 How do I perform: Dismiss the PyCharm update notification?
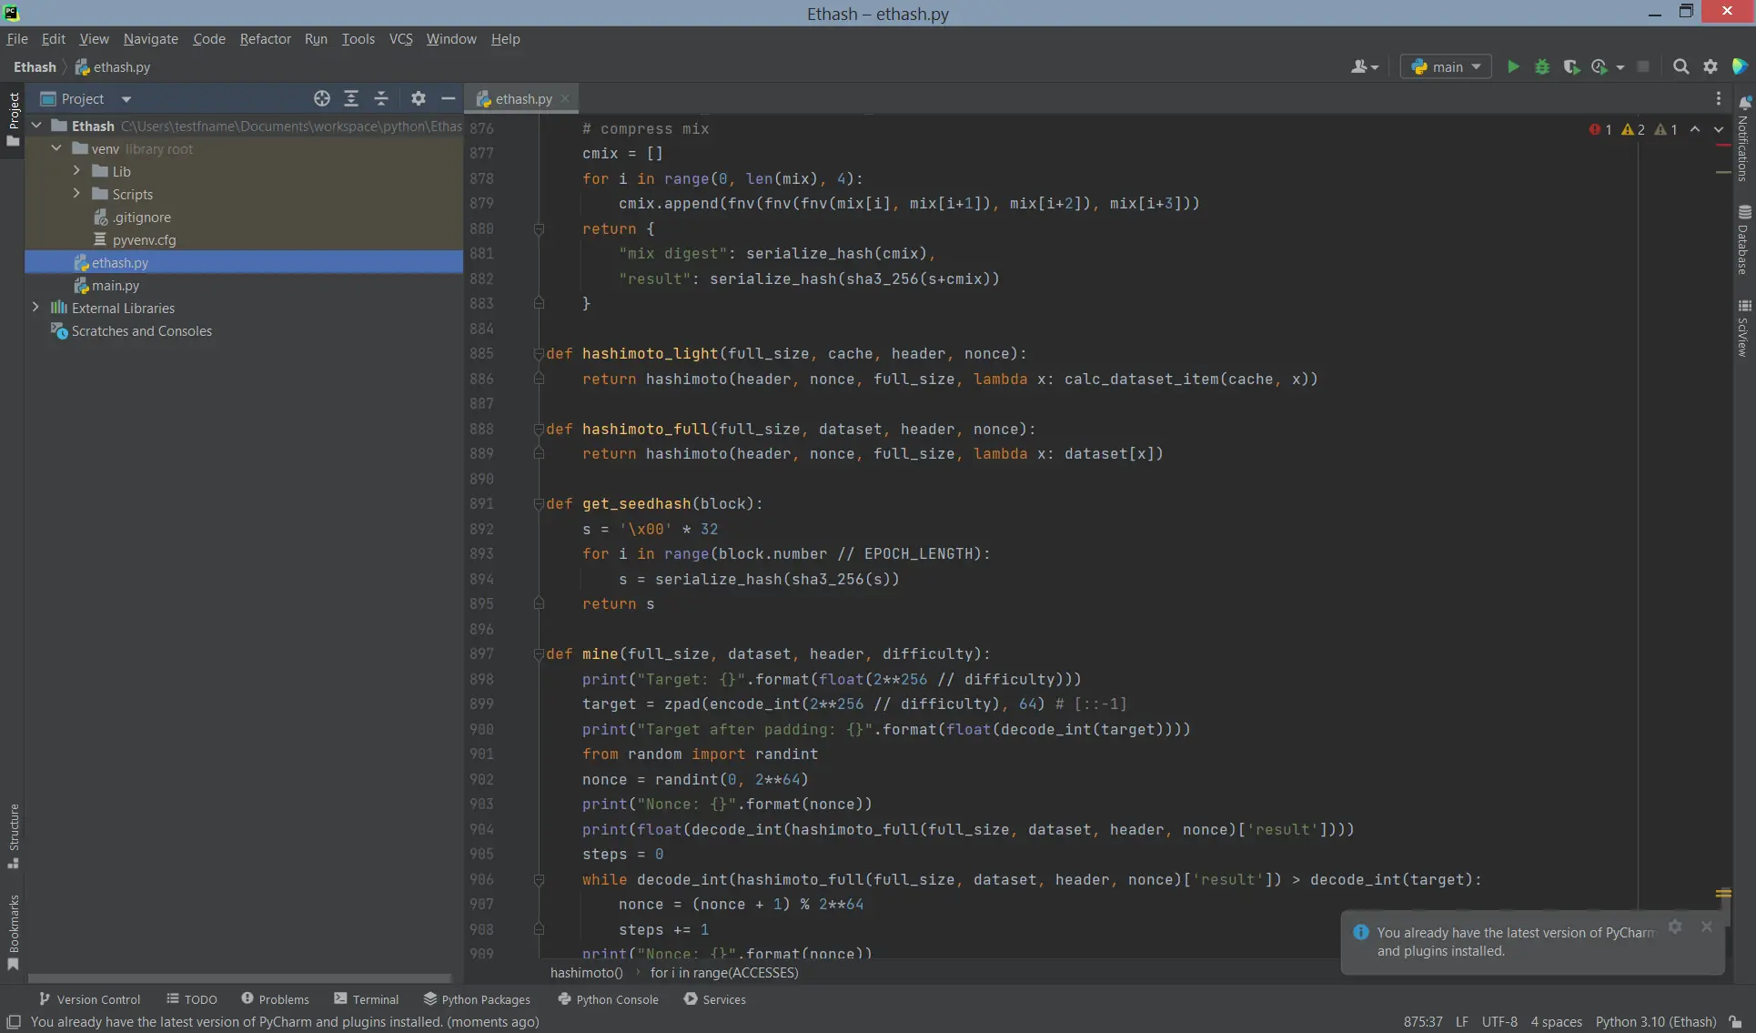click(x=1706, y=927)
